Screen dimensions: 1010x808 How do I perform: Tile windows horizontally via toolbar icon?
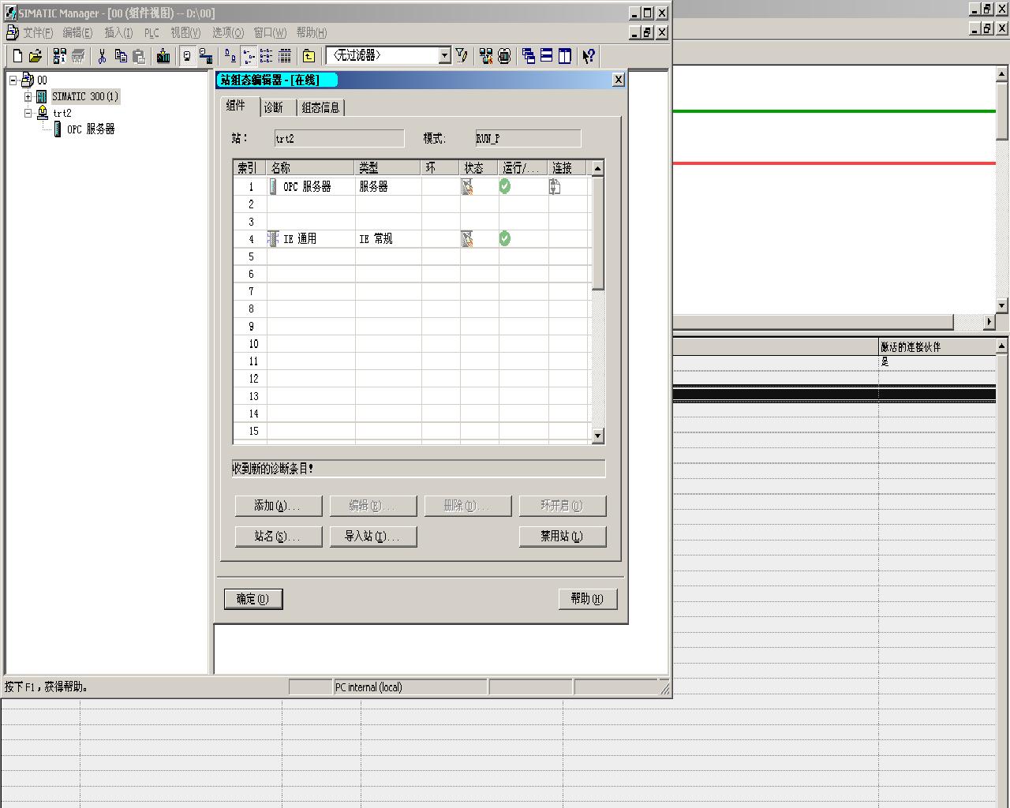[547, 56]
